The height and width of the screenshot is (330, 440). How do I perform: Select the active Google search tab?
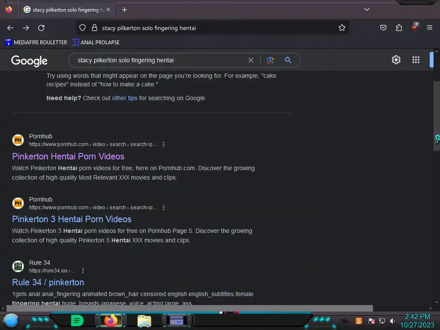(67, 10)
